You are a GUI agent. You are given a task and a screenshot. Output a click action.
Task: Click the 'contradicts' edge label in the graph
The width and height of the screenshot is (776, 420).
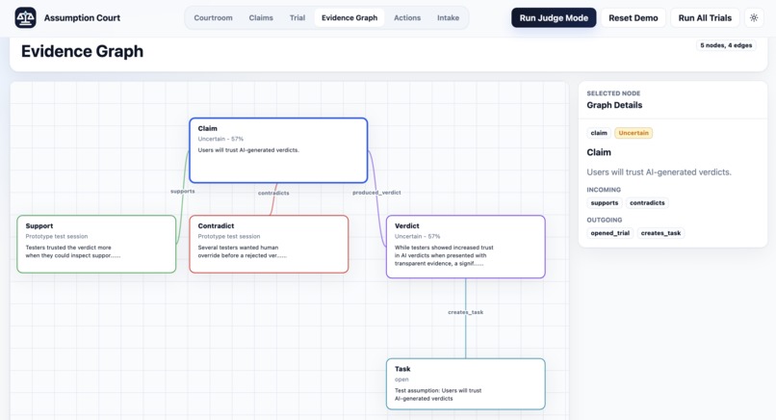pos(273,194)
